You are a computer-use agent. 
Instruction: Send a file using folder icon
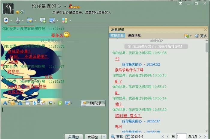[30, 20]
